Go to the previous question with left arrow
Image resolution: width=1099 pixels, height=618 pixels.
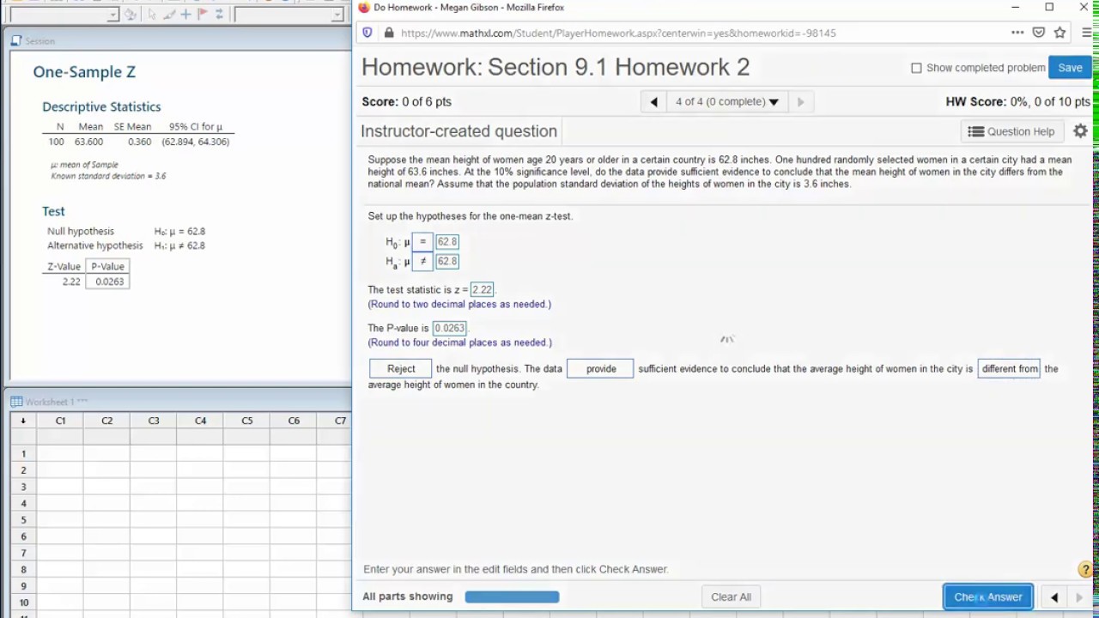point(653,101)
